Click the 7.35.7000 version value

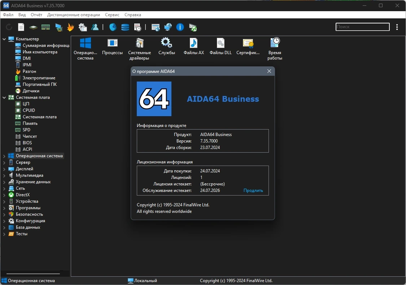coord(209,141)
